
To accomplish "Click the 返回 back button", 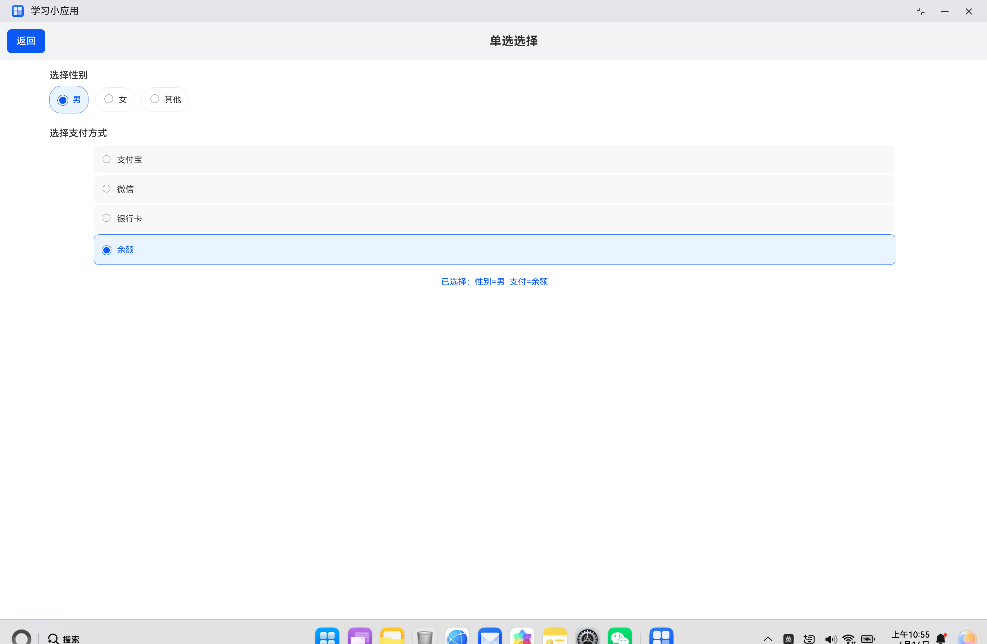I will click(26, 41).
